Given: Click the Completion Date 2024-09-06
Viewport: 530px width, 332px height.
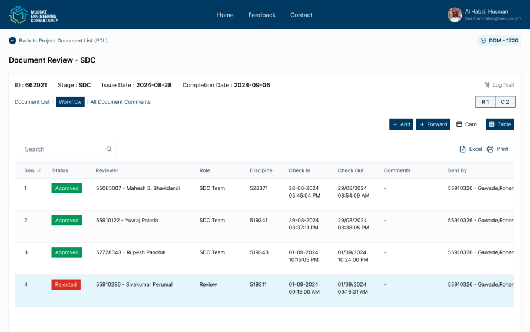Looking at the screenshot, I should pyautogui.click(x=252, y=85).
